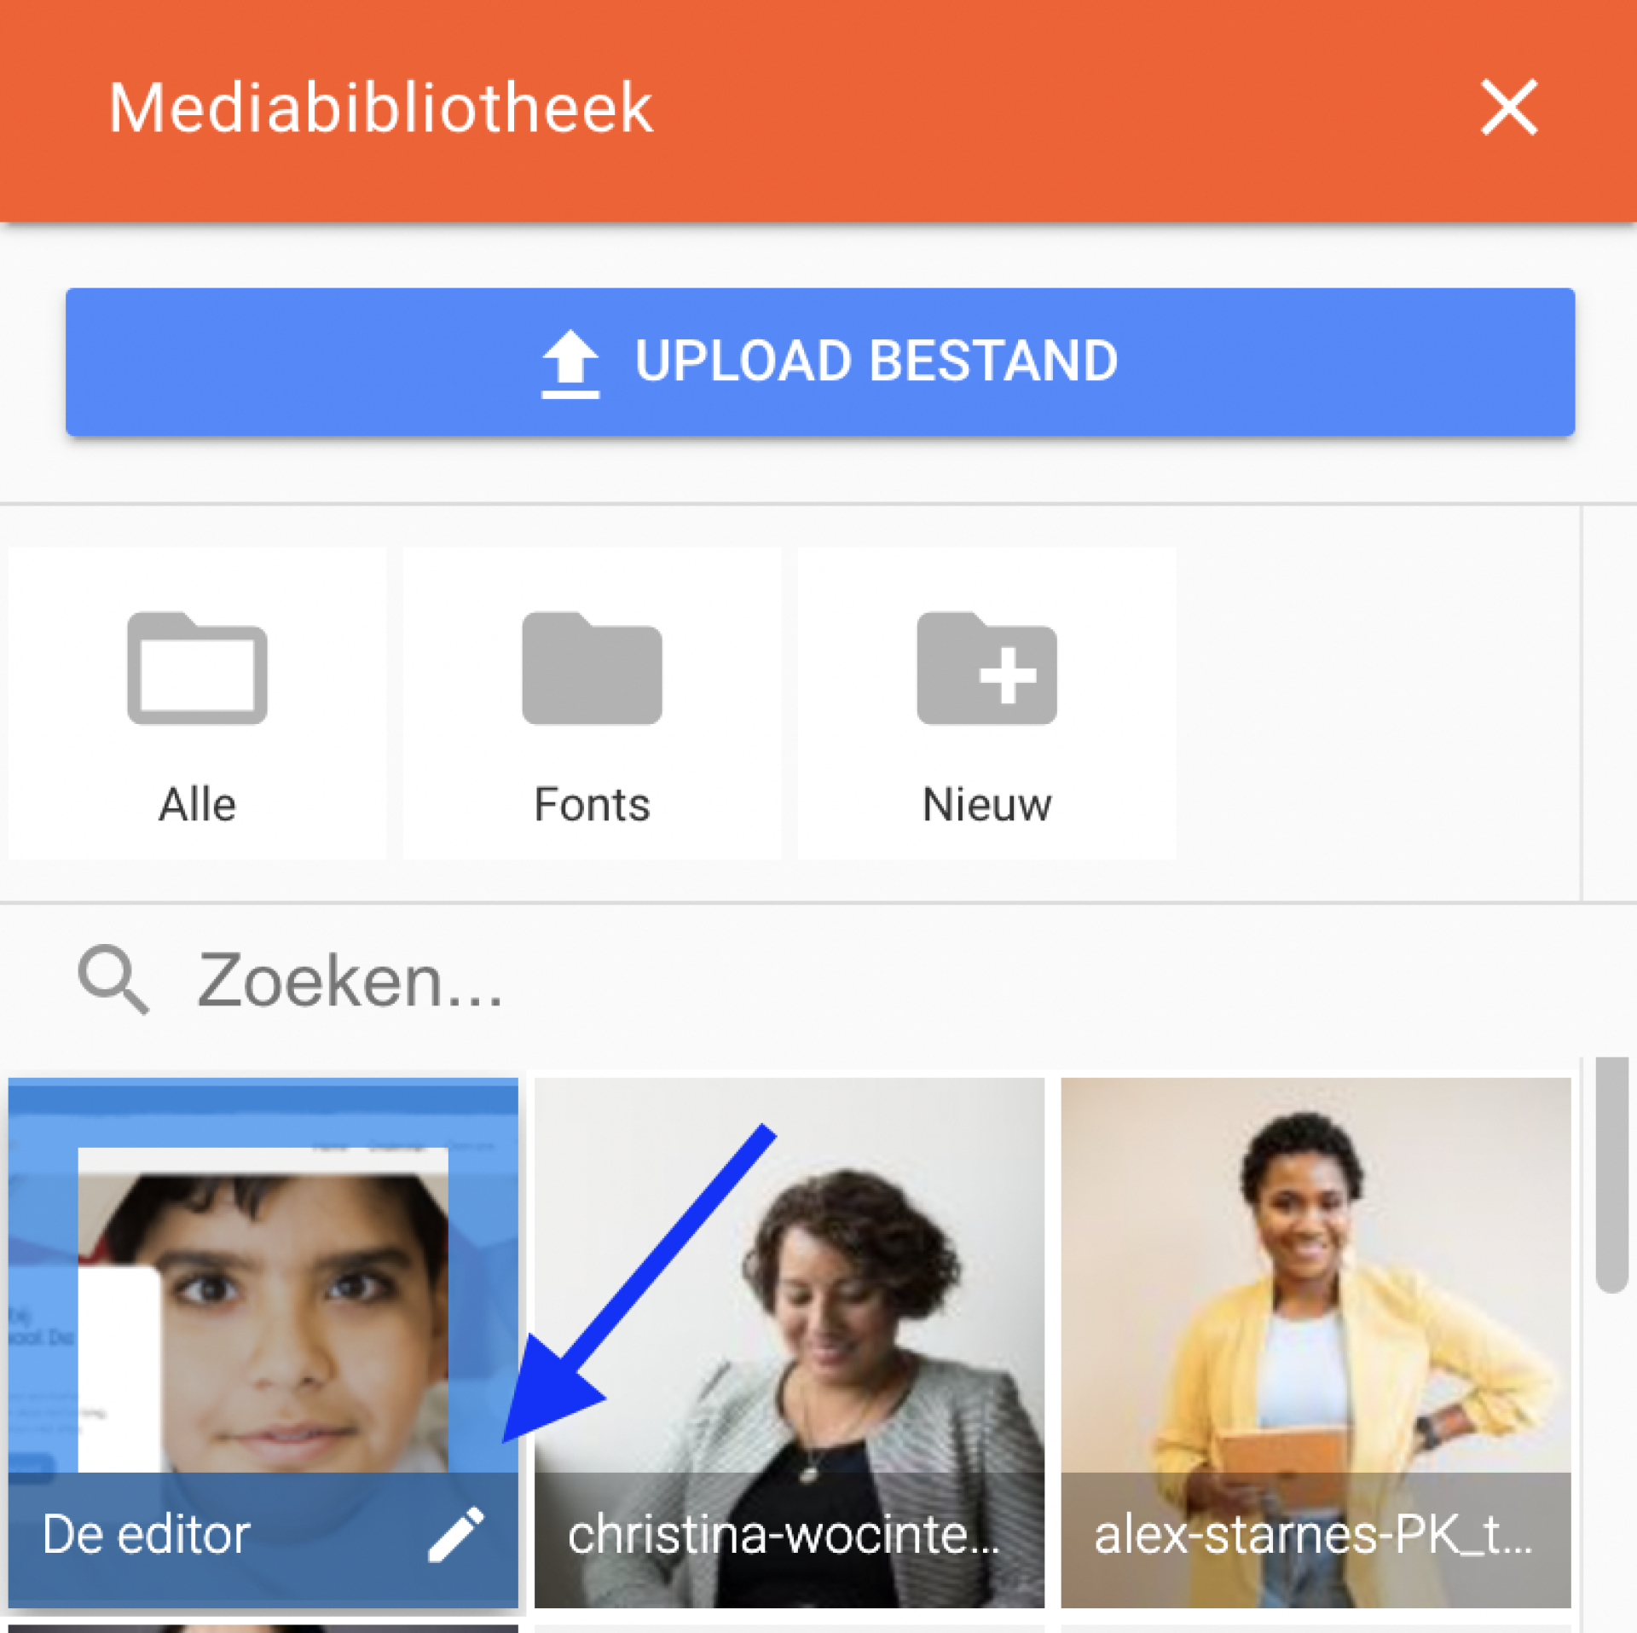The height and width of the screenshot is (1633, 1637).
Task: Edit the 'De editor' image with pencil icon
Action: point(455,1534)
